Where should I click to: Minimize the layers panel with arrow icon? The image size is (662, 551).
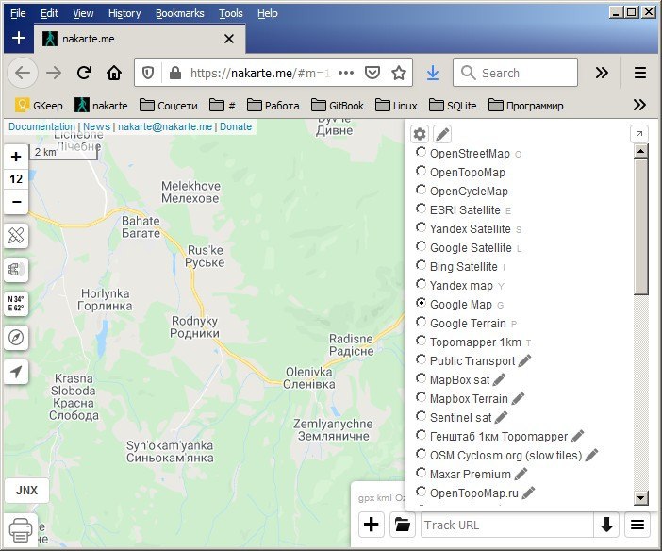638,134
